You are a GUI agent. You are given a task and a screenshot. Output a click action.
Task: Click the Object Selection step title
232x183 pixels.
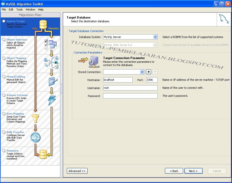[17, 39]
